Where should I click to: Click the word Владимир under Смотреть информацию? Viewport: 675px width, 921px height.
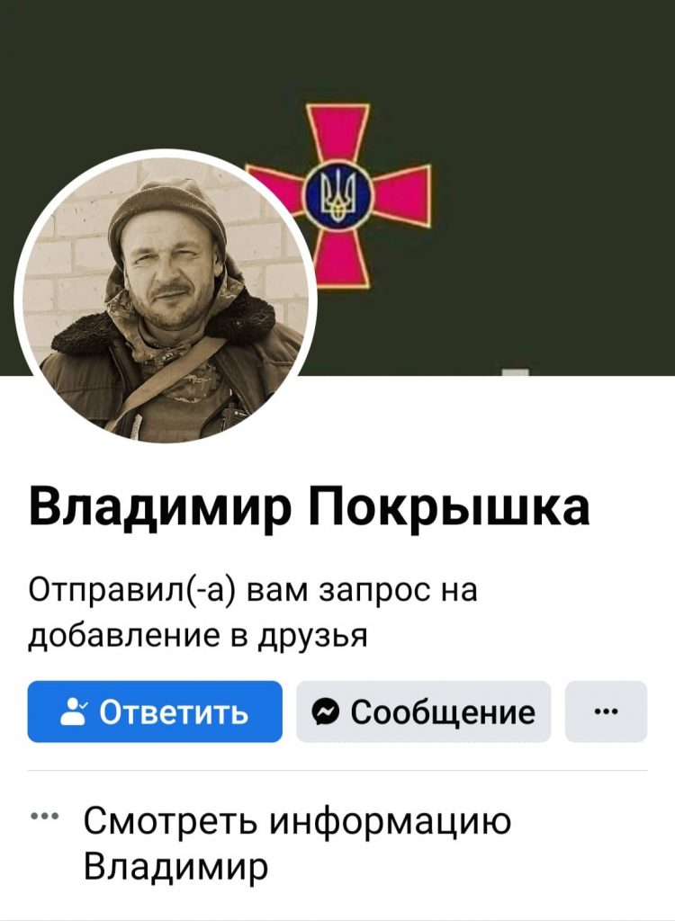pyautogui.click(x=175, y=866)
